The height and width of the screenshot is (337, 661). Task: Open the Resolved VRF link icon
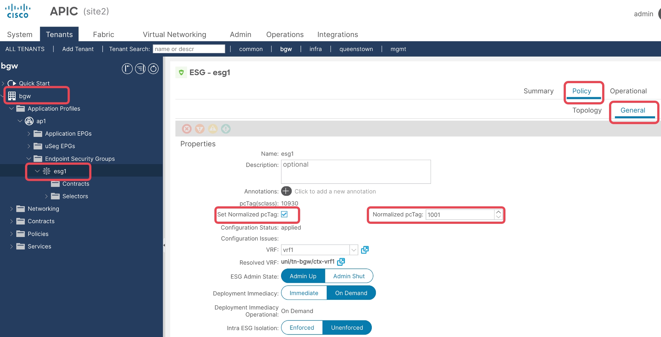(341, 262)
